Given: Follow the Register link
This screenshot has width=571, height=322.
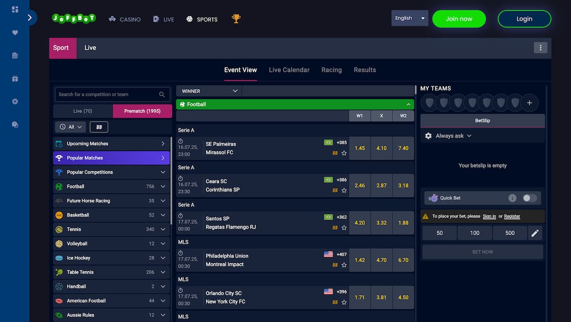Looking at the screenshot, I should pos(512,216).
